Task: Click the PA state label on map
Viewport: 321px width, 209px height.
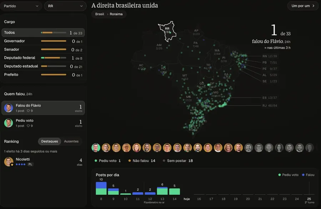Action: coord(196,44)
